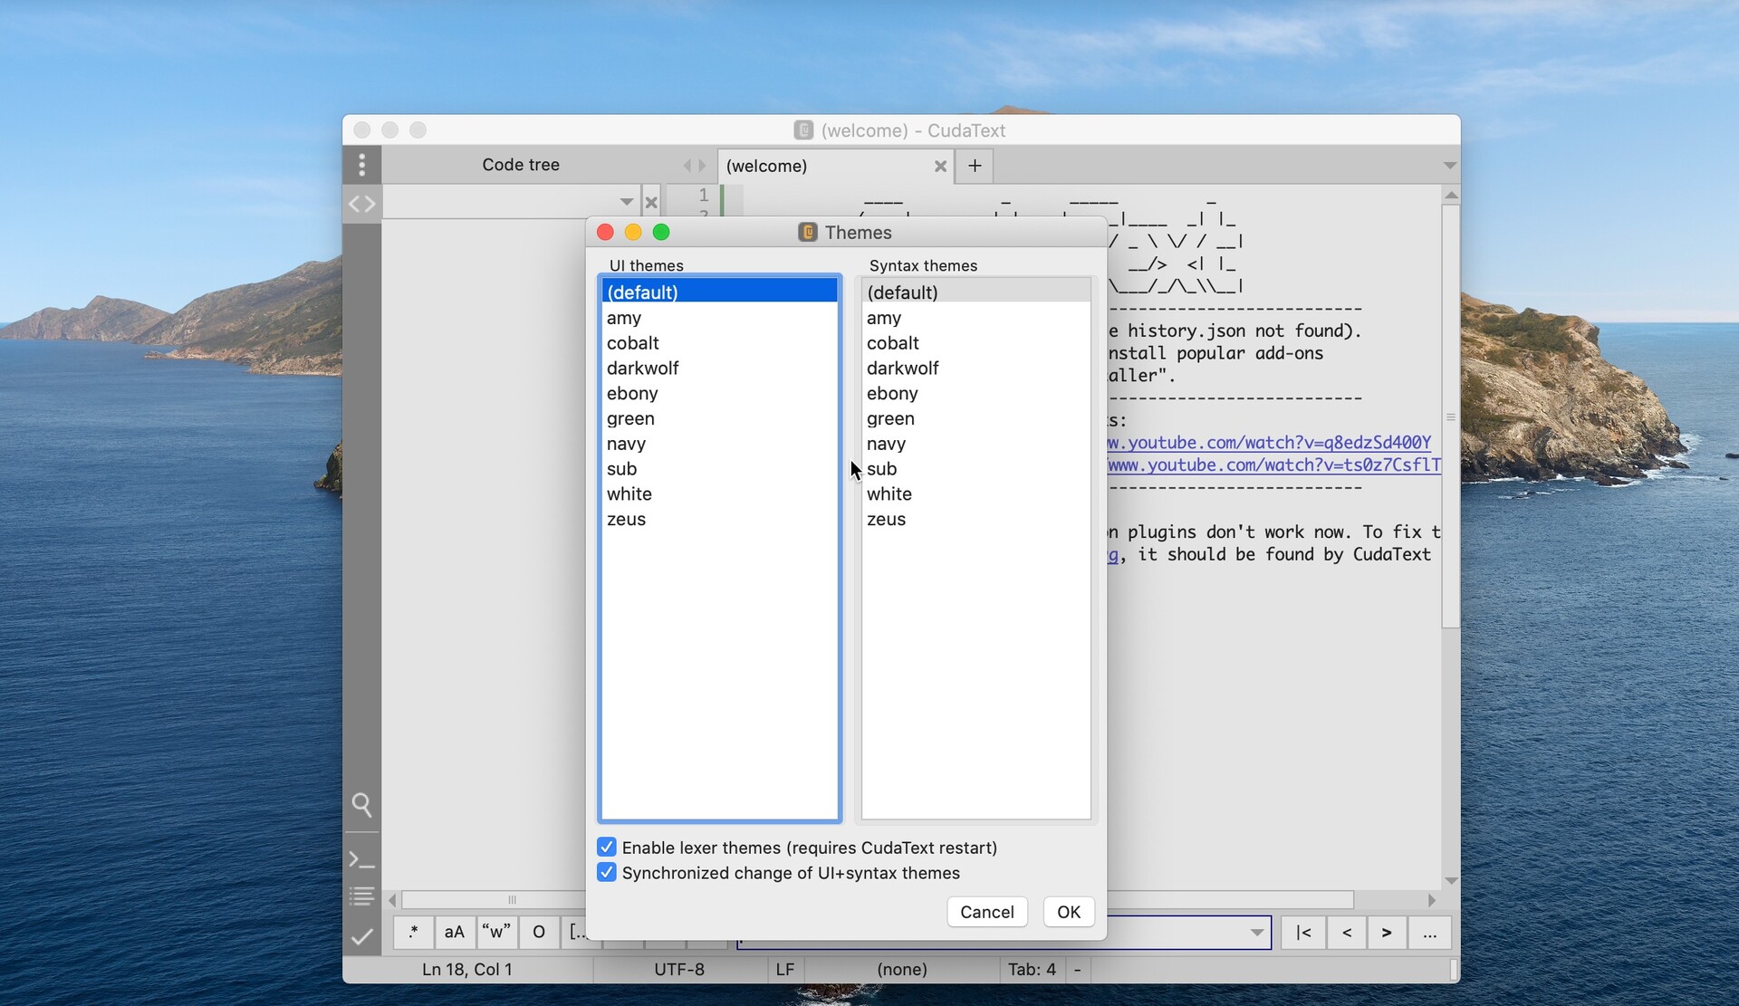Select the darkwolf UI theme

tap(643, 368)
